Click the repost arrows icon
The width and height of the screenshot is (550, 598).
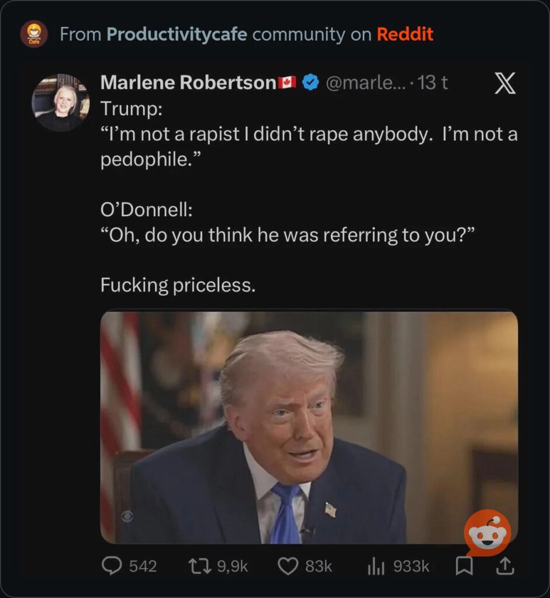[x=198, y=565]
